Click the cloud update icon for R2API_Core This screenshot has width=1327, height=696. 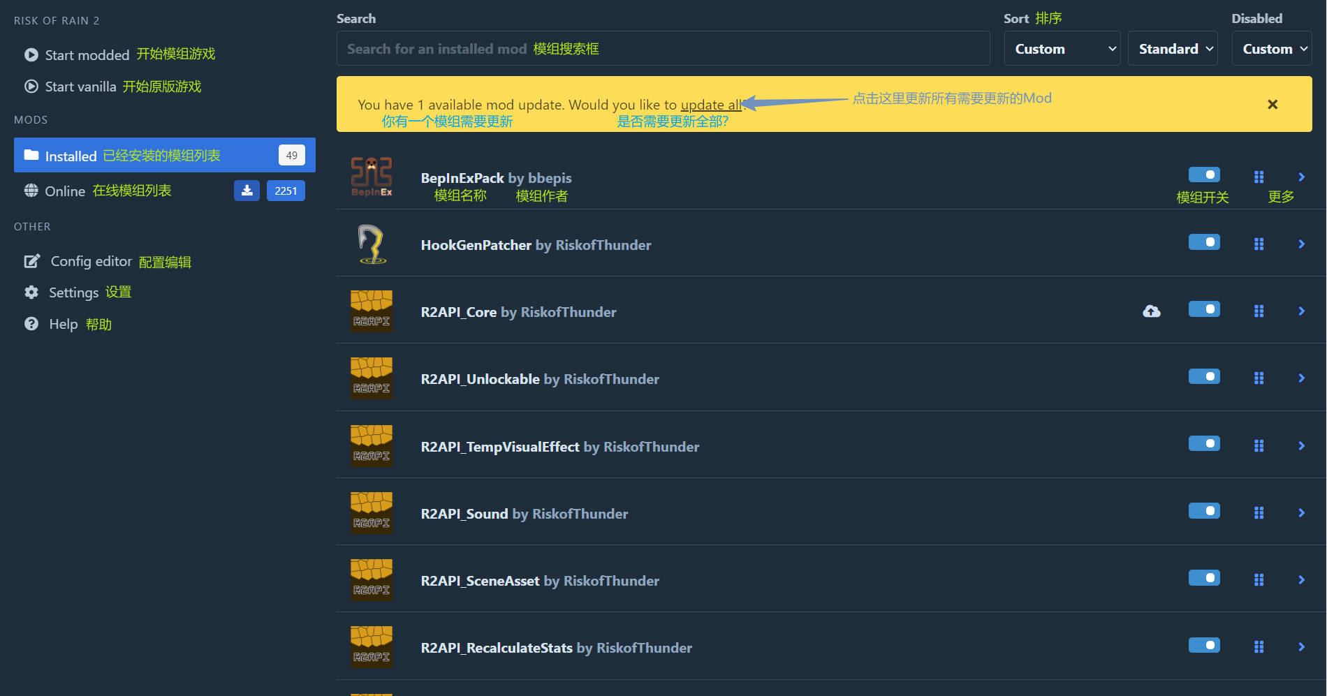[1152, 311]
